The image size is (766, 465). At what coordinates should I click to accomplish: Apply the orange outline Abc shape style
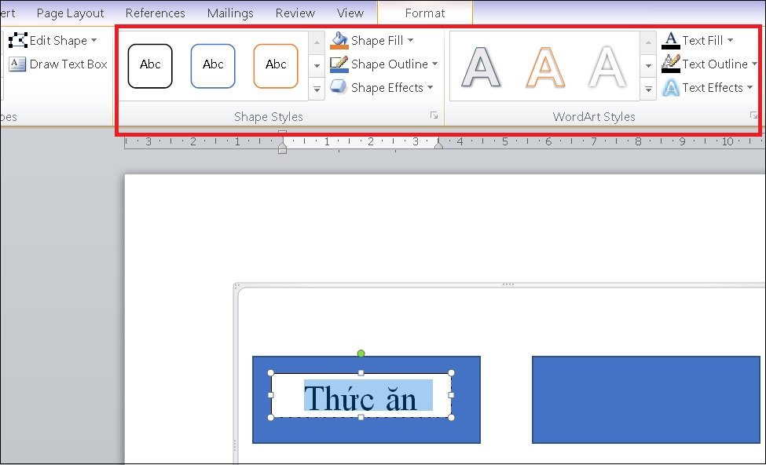point(276,66)
